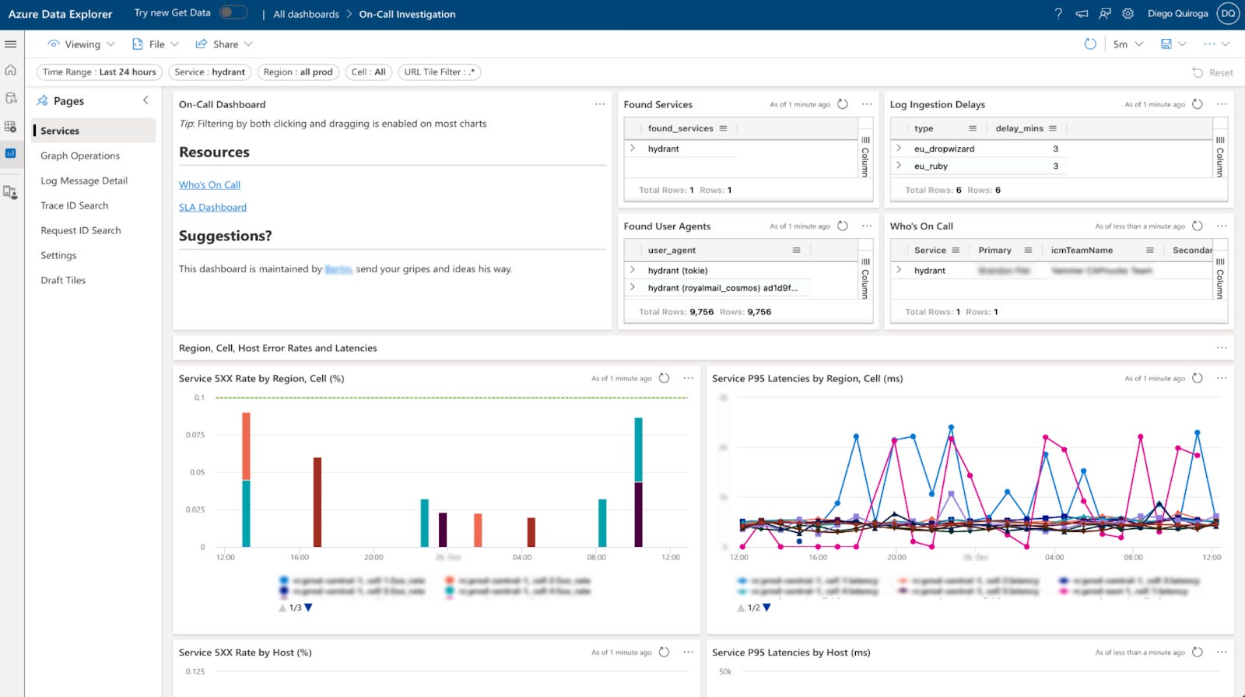Select the Settings page

(58, 255)
